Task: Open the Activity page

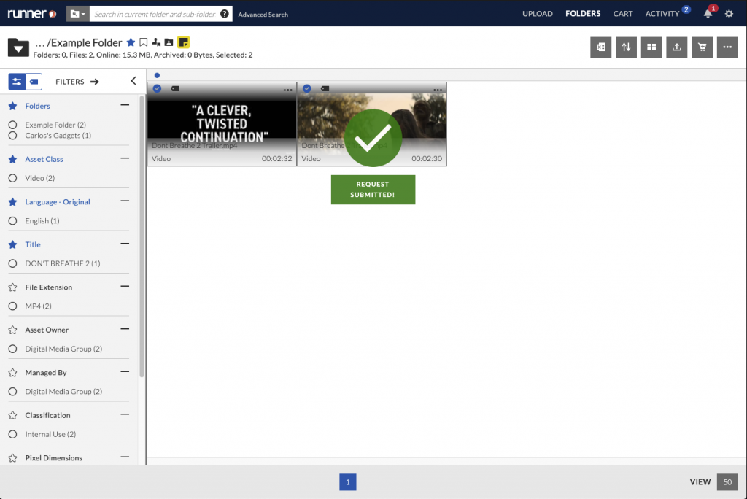Action: [x=662, y=14]
